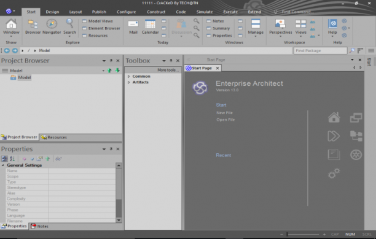Screen dimensions: 376x239
Task: Sort properties alphabetically in Properties toolbar
Action: click(12, 158)
